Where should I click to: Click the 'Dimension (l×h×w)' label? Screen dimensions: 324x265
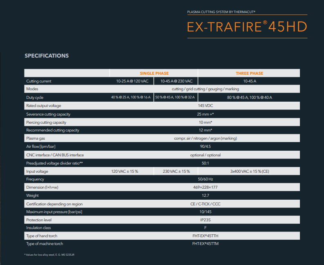(x=42, y=187)
